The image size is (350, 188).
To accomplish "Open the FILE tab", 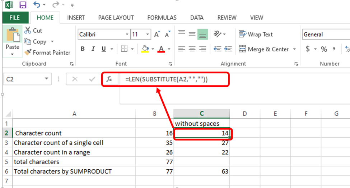I will (15, 18).
